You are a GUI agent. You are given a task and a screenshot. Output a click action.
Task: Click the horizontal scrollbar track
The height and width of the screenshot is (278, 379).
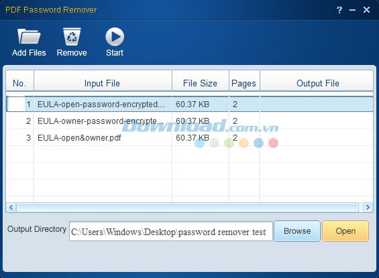tap(187, 207)
